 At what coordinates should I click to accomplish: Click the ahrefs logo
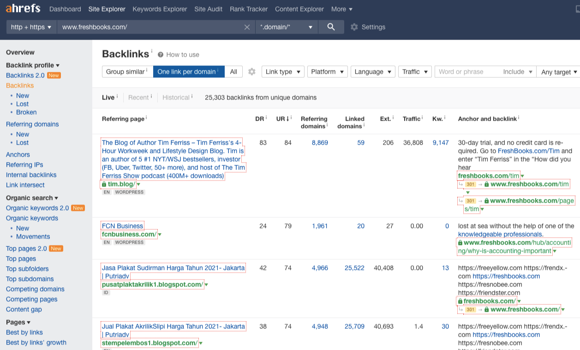[x=23, y=9]
